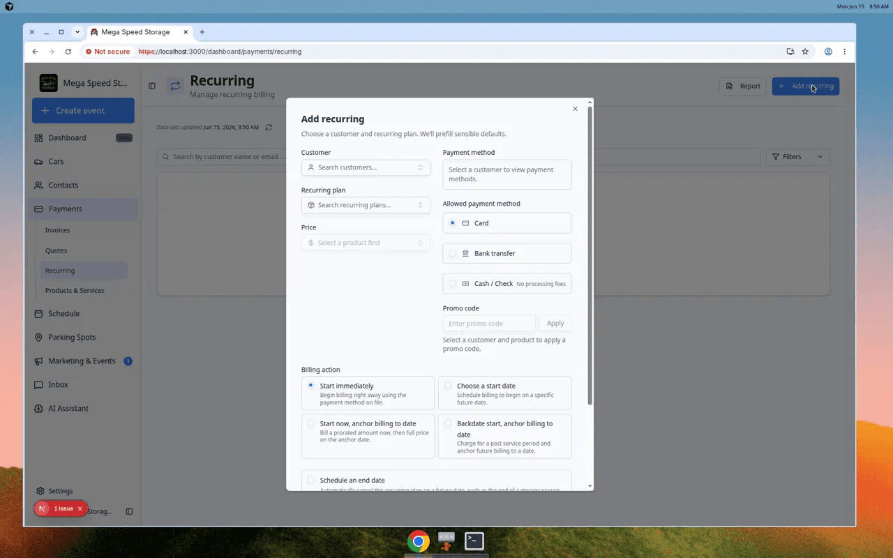Click the Create event button
Image resolution: width=893 pixels, height=558 pixels.
point(83,110)
